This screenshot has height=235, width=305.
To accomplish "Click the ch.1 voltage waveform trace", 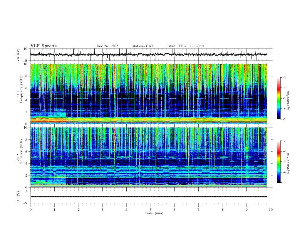I will (x=149, y=55).
